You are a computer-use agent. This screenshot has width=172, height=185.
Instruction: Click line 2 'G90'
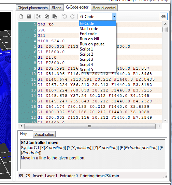(41, 30)
